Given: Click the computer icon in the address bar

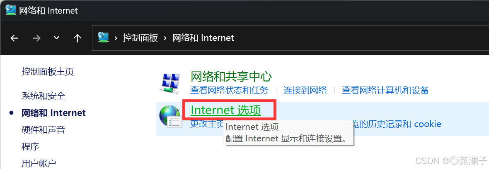Looking at the screenshot, I should (x=103, y=38).
